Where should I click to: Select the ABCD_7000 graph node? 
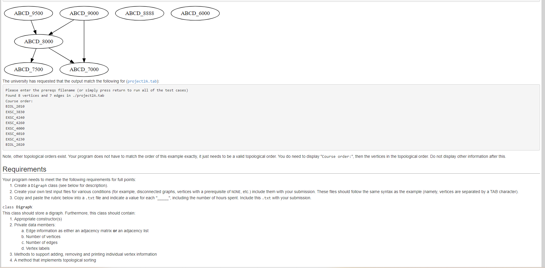coord(84,69)
